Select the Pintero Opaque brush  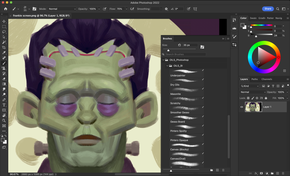[187, 138]
